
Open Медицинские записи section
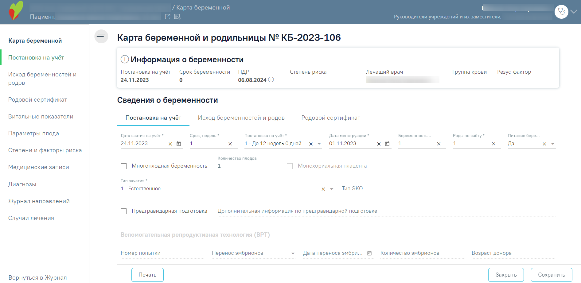[38, 167]
